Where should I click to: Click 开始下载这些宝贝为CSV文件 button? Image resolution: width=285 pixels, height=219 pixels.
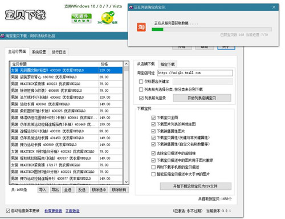click(x=196, y=186)
